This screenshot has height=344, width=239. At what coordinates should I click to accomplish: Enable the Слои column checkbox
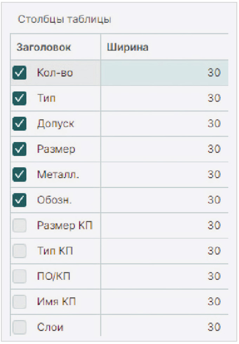19,328
